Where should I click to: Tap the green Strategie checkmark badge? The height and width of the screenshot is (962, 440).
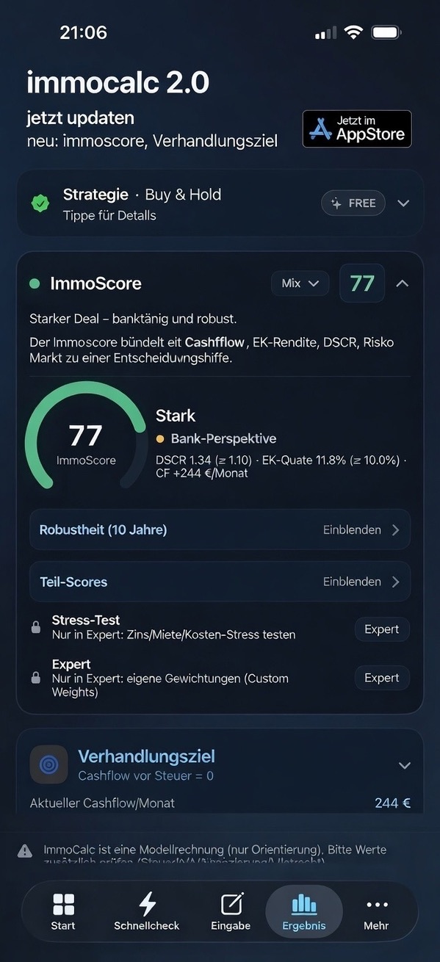point(40,203)
